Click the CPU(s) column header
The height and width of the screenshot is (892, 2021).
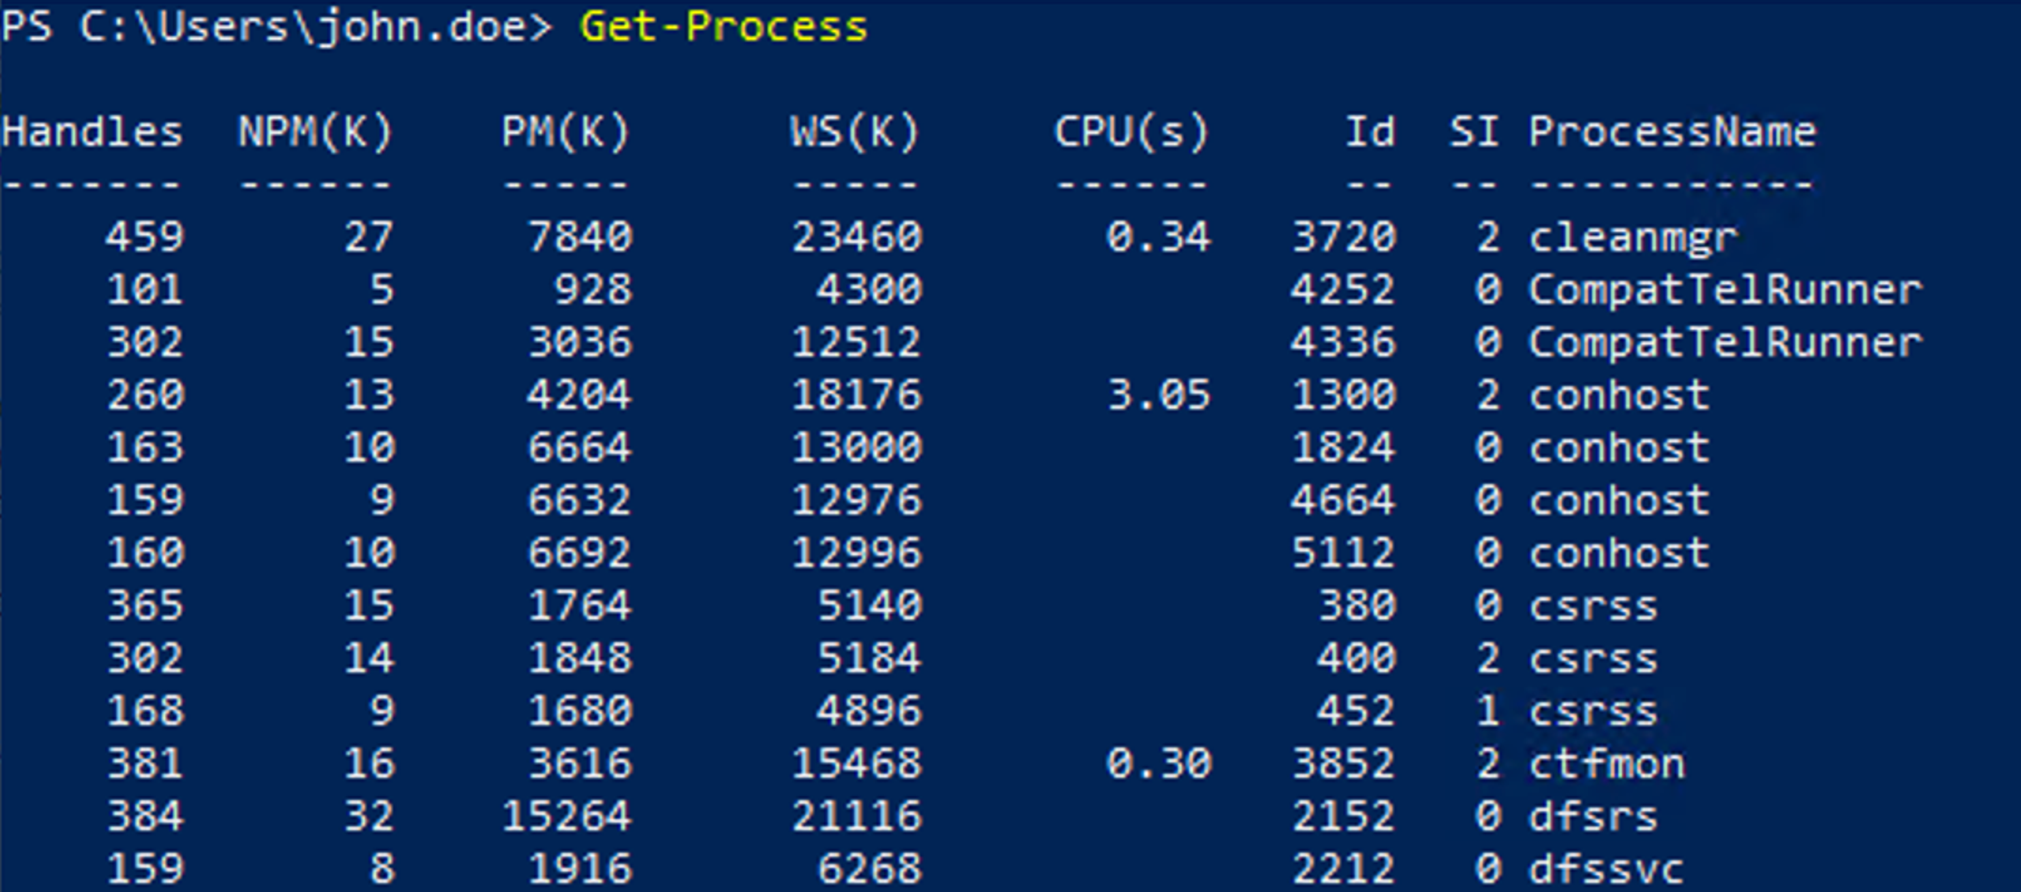[1130, 132]
